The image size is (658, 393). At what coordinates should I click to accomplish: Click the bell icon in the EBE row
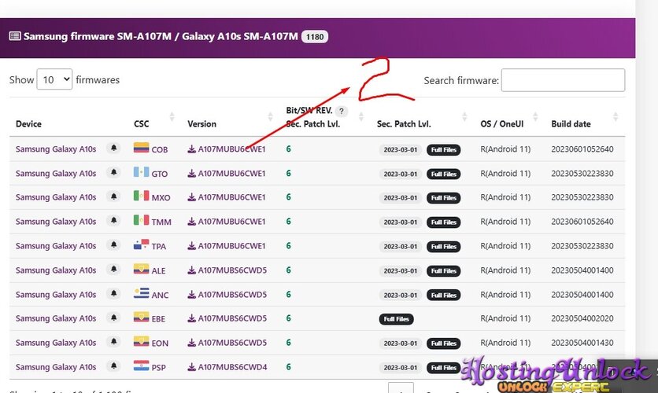pos(113,318)
